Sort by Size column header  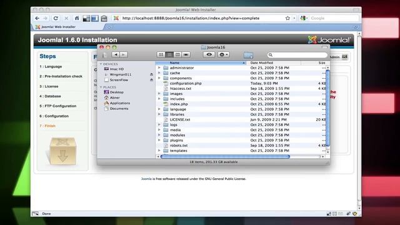point(314,62)
